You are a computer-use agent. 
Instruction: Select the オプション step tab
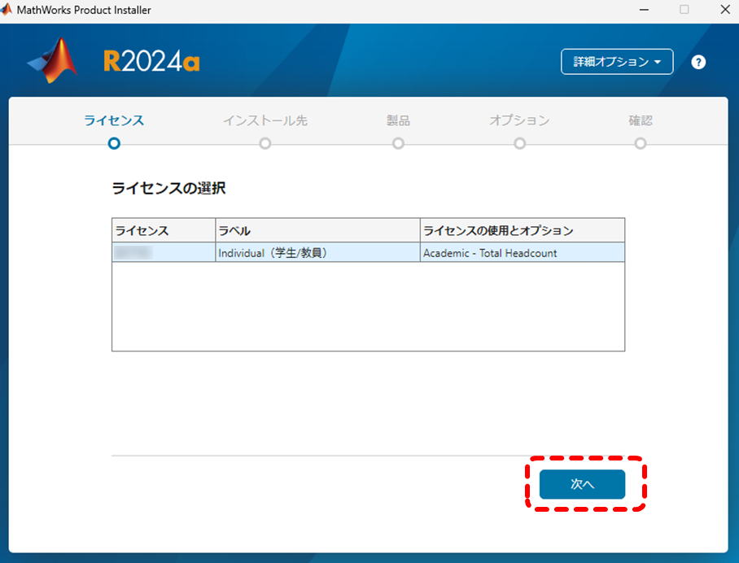[x=519, y=120]
